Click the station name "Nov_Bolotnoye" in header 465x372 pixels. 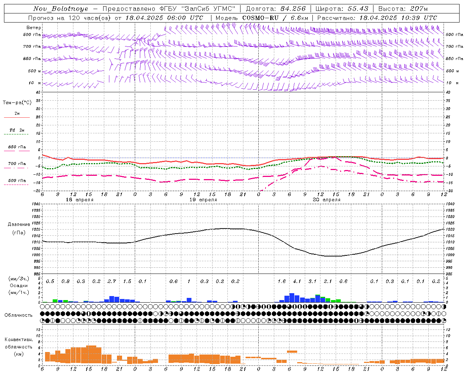pos(61,9)
